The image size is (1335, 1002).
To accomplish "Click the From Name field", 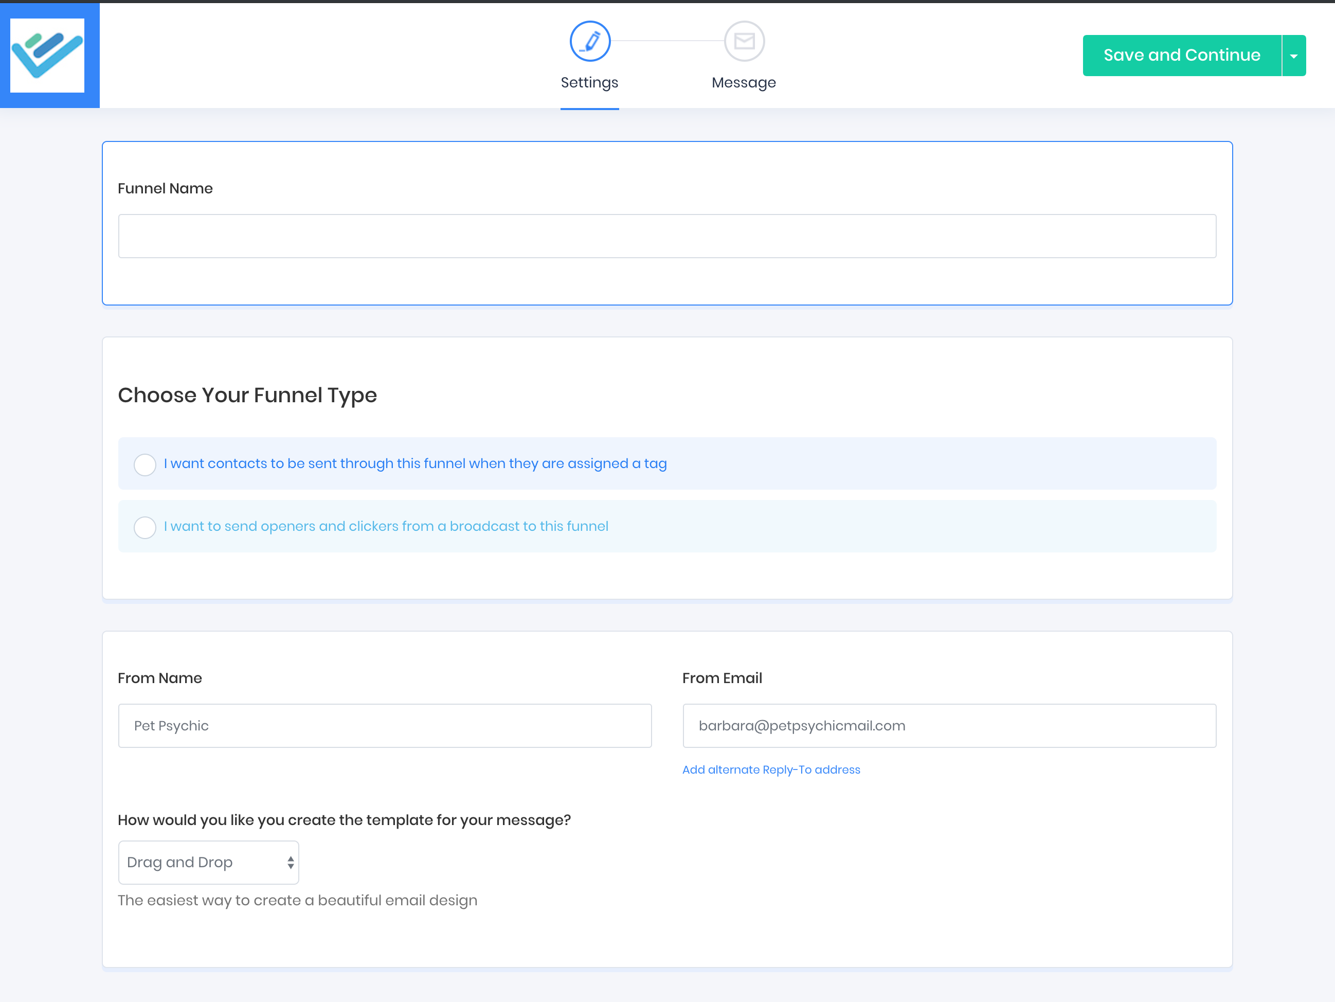I will [x=385, y=726].
